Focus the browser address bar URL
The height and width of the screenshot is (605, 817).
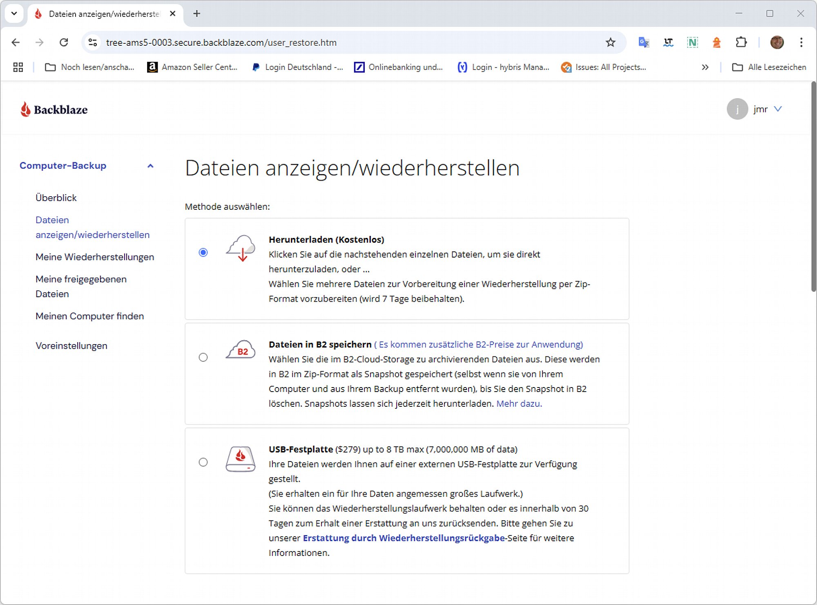pyautogui.click(x=221, y=43)
